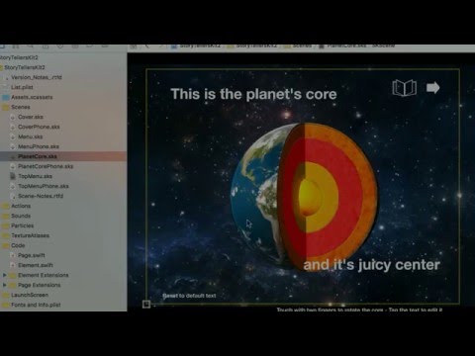Select the Sounds folder
Image resolution: width=475 pixels, height=356 pixels.
tap(21, 216)
